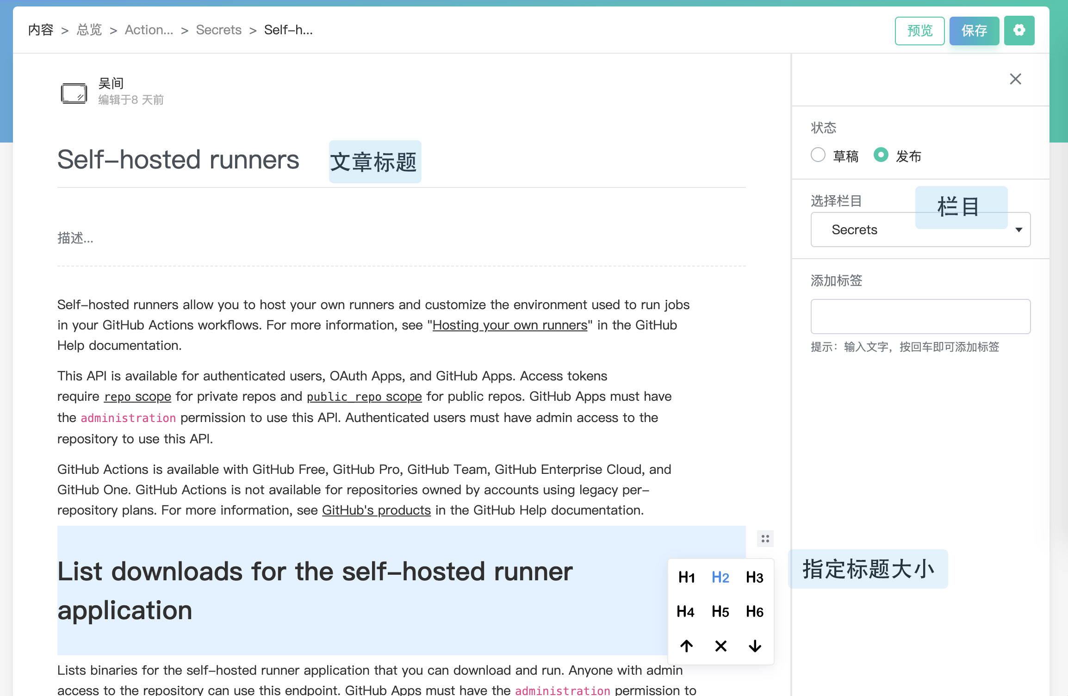Click the 保存 save button
The height and width of the screenshot is (696, 1068).
pyautogui.click(x=974, y=31)
